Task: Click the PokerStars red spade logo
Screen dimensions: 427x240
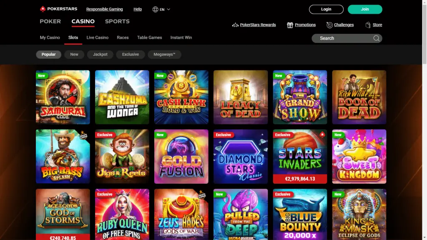Action: coord(43,9)
